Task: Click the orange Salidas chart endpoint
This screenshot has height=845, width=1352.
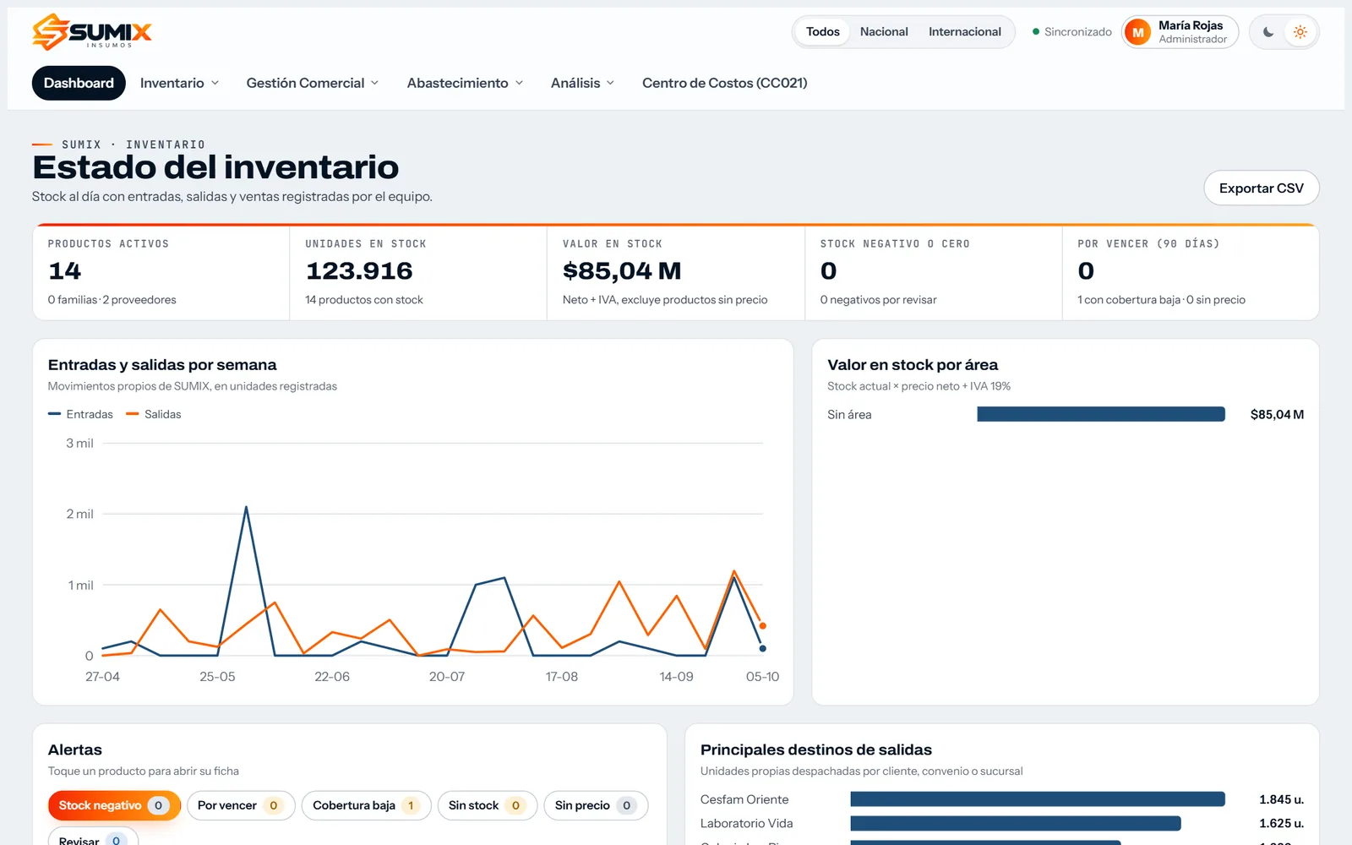Action: [763, 626]
